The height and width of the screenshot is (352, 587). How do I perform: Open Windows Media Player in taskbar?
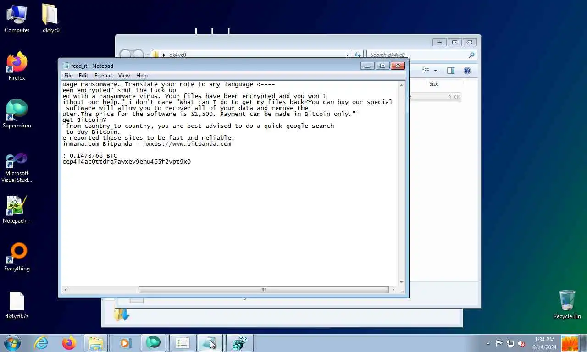(x=125, y=343)
